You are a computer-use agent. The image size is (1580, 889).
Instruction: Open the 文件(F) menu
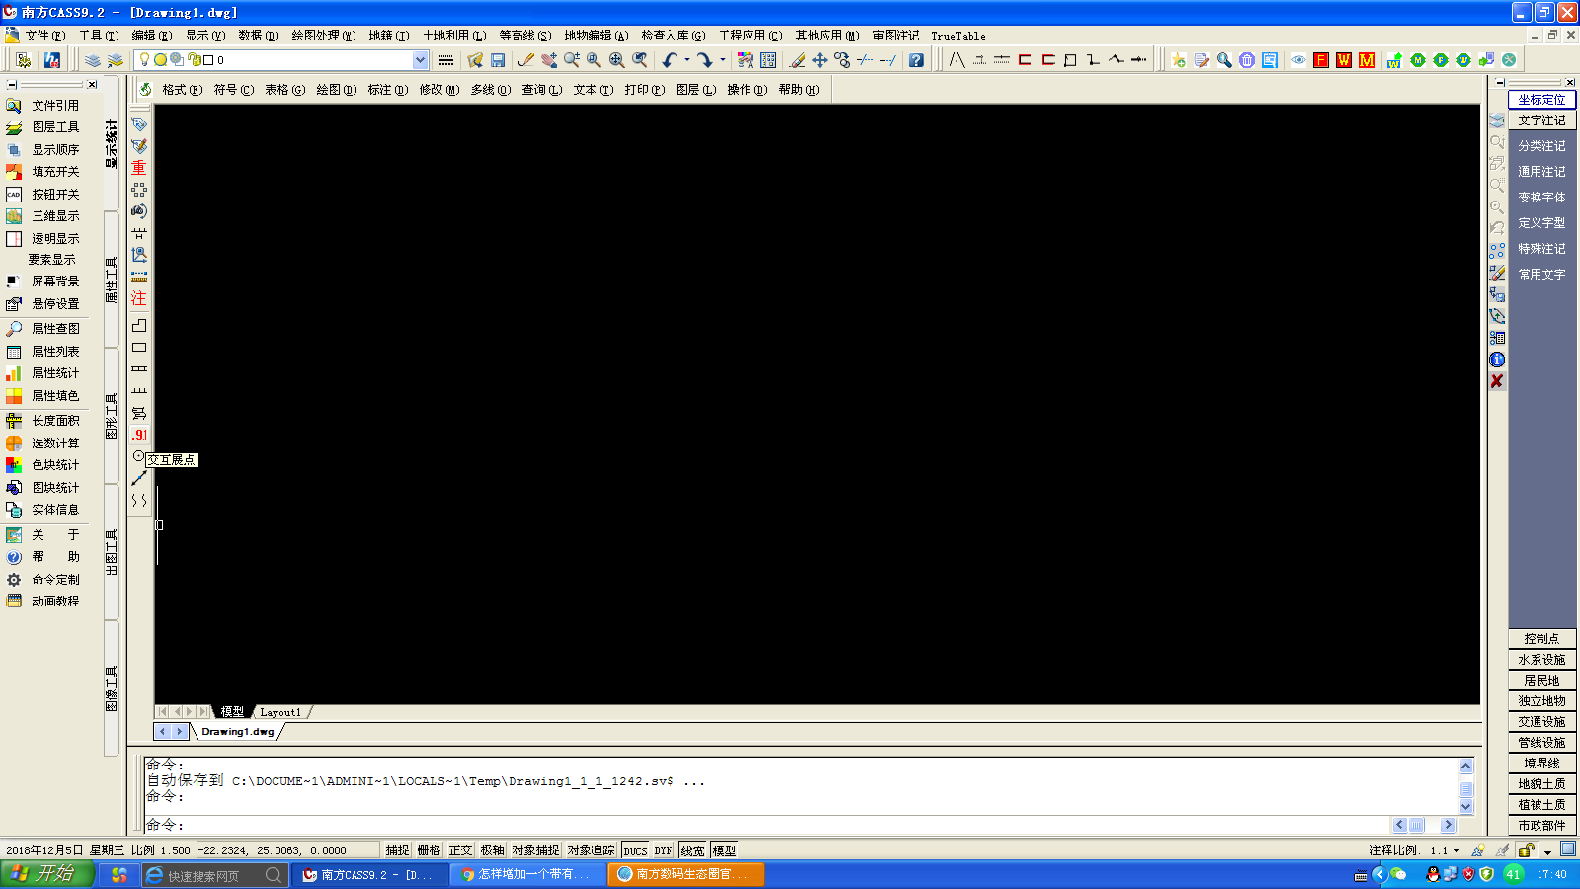44,36
